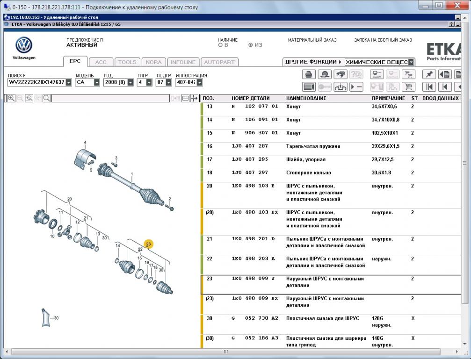The width and height of the screenshot is (471, 359).
Task: Select the 'ИЗ' availability radio button
Action: click(251, 45)
